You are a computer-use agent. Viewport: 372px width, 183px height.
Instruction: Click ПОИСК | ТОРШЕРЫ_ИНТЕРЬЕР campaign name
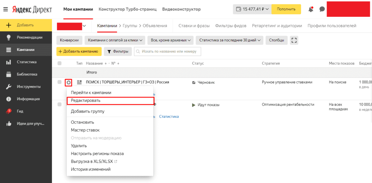coord(128,82)
